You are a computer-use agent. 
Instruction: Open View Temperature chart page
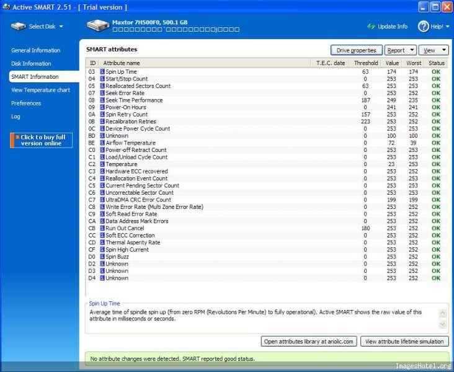[40, 90]
